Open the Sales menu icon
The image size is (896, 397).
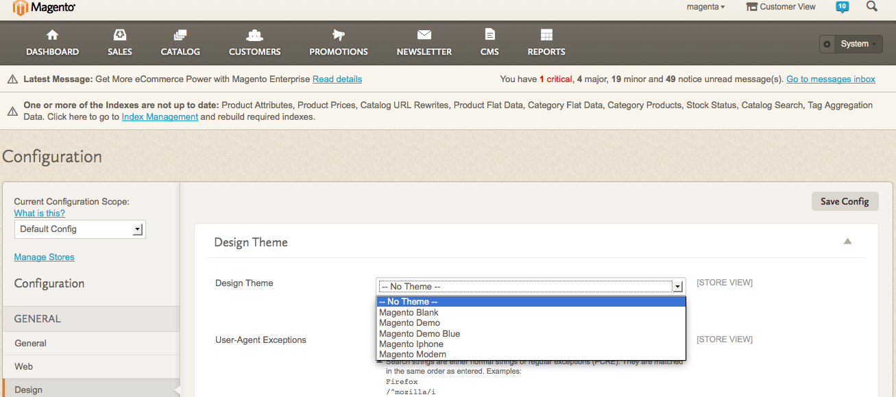(x=120, y=36)
